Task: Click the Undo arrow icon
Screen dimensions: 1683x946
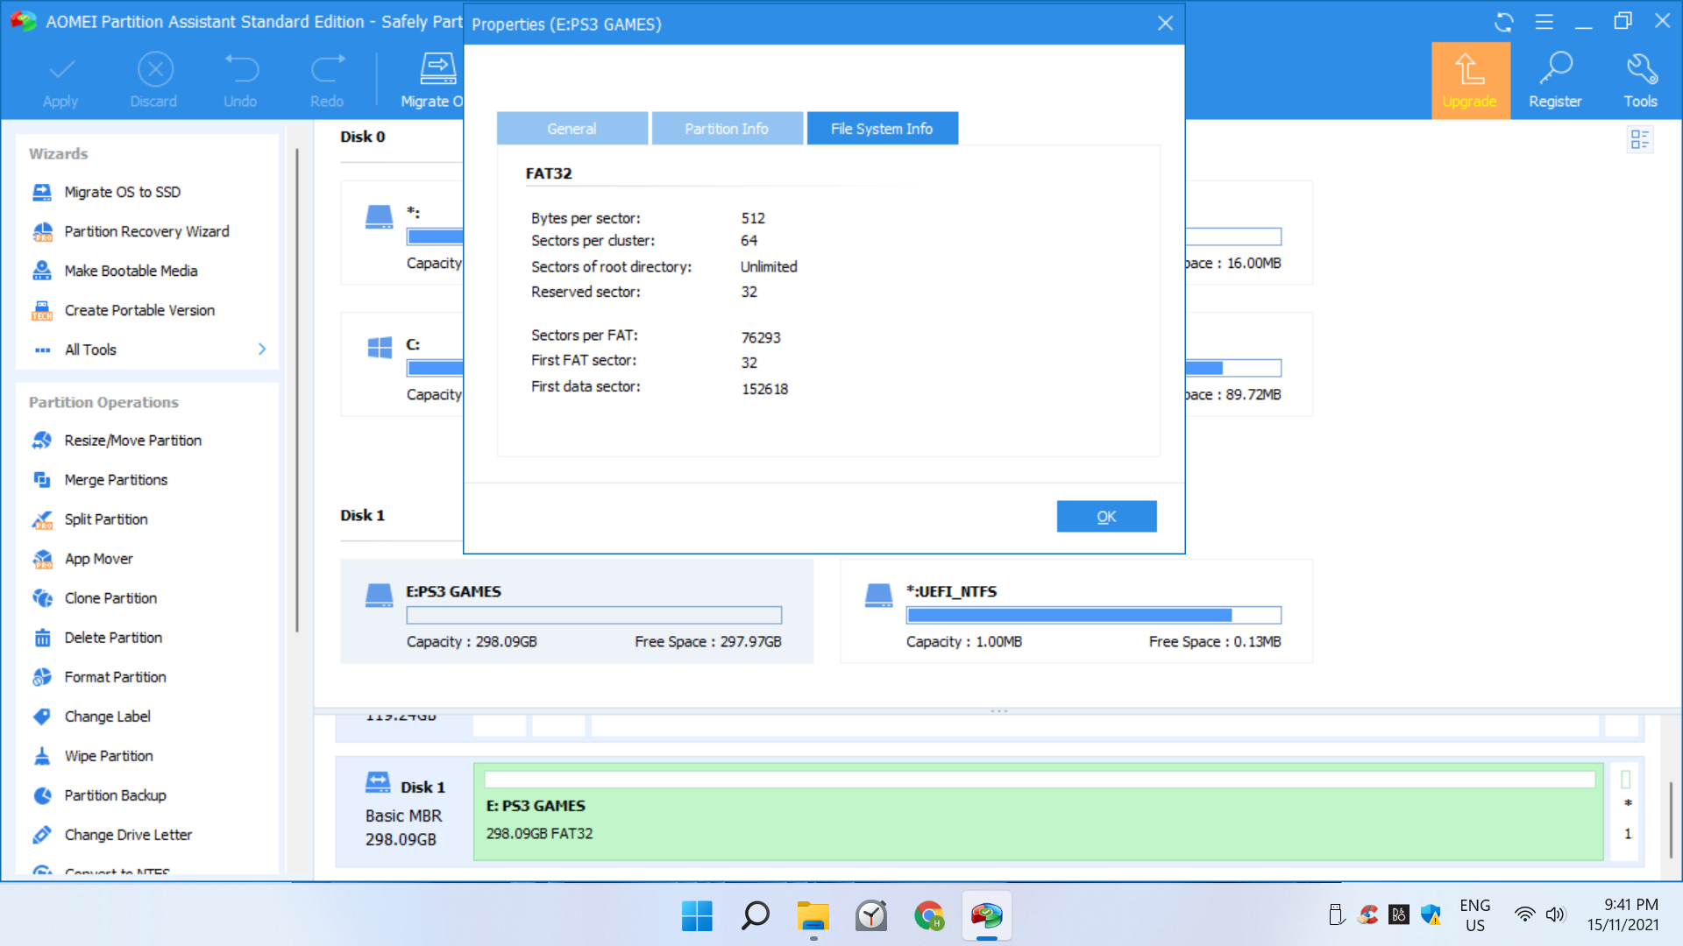Action: coord(241,70)
